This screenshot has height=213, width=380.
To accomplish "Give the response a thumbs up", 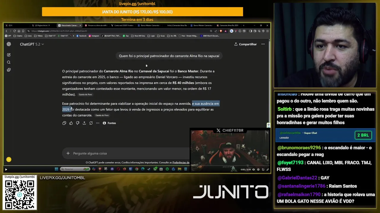I will coord(71,123).
